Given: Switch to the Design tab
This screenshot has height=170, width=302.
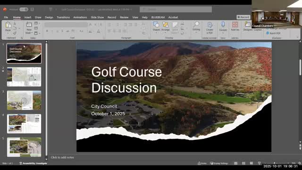Looking at the screenshot, I should (49, 17).
